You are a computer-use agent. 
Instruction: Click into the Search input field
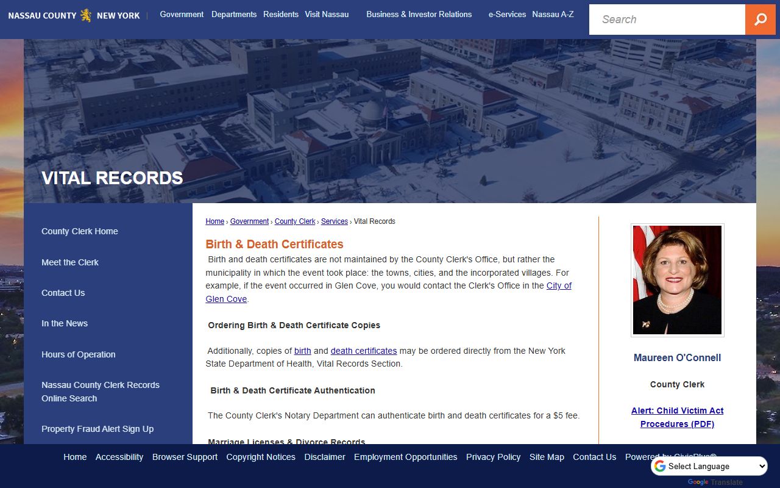[667, 20]
